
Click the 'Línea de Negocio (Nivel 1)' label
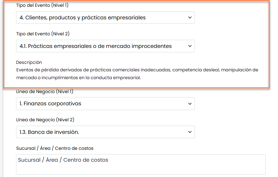click(x=45, y=91)
